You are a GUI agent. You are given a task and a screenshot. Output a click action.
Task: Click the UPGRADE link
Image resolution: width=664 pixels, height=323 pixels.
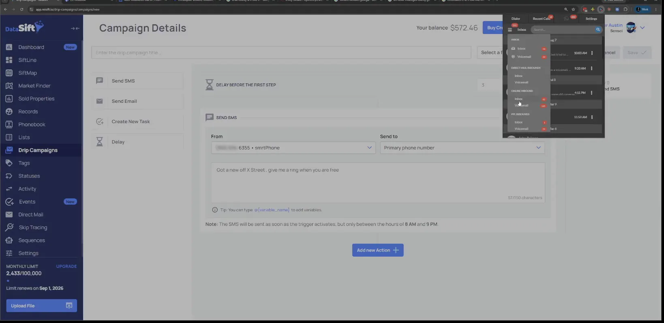66,266
